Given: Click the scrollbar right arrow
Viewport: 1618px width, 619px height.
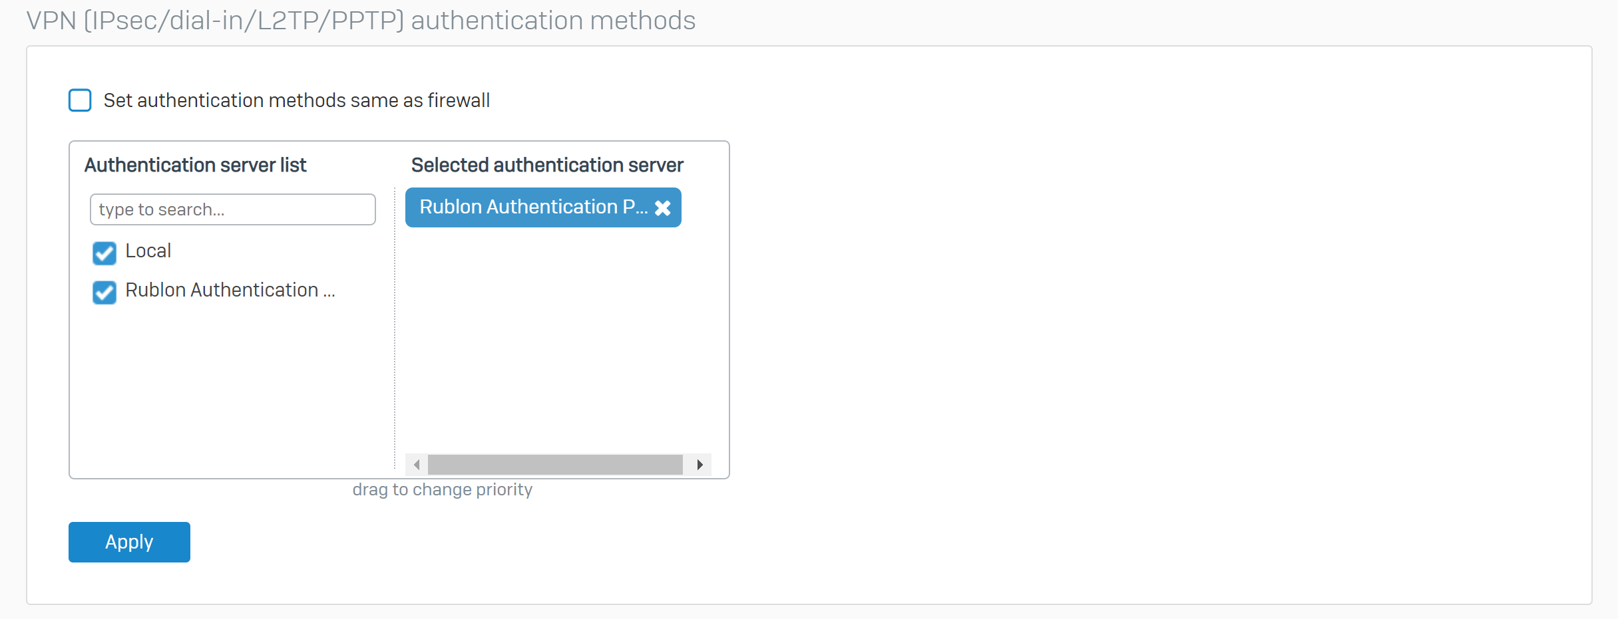Looking at the screenshot, I should 700,465.
